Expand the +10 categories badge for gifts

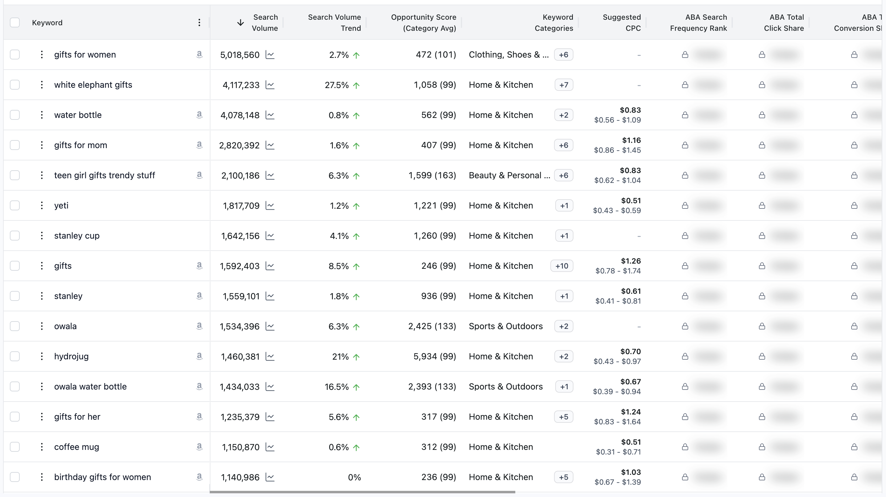pos(561,266)
